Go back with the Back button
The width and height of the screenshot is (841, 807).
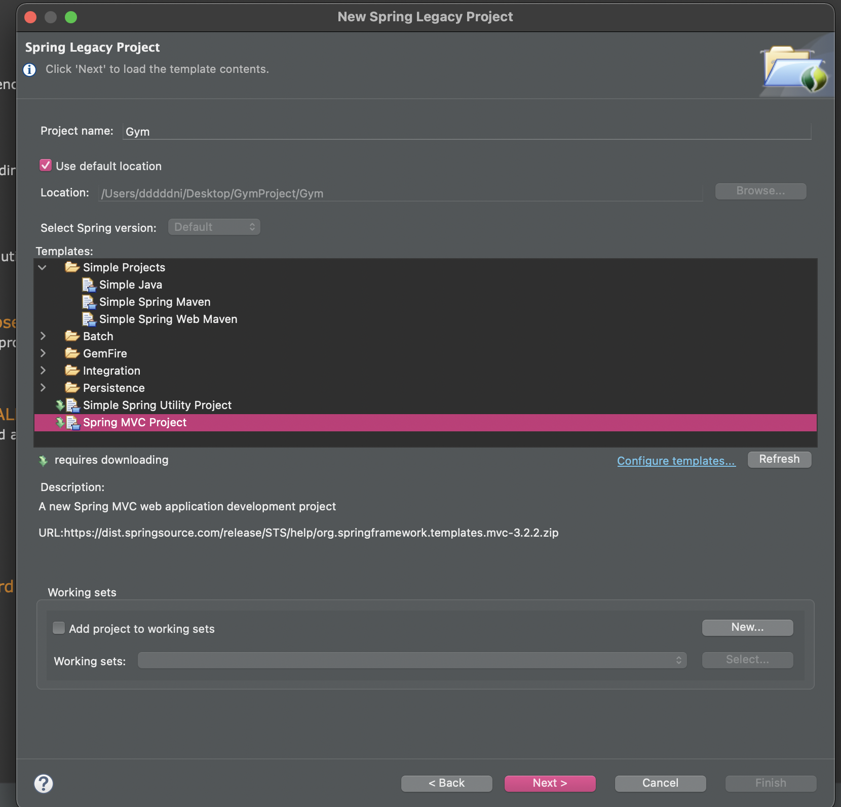point(447,783)
